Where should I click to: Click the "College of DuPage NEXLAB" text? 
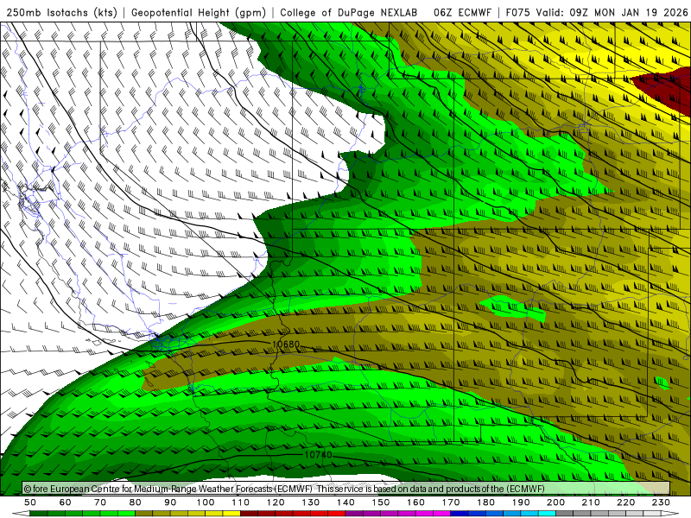coord(349,13)
